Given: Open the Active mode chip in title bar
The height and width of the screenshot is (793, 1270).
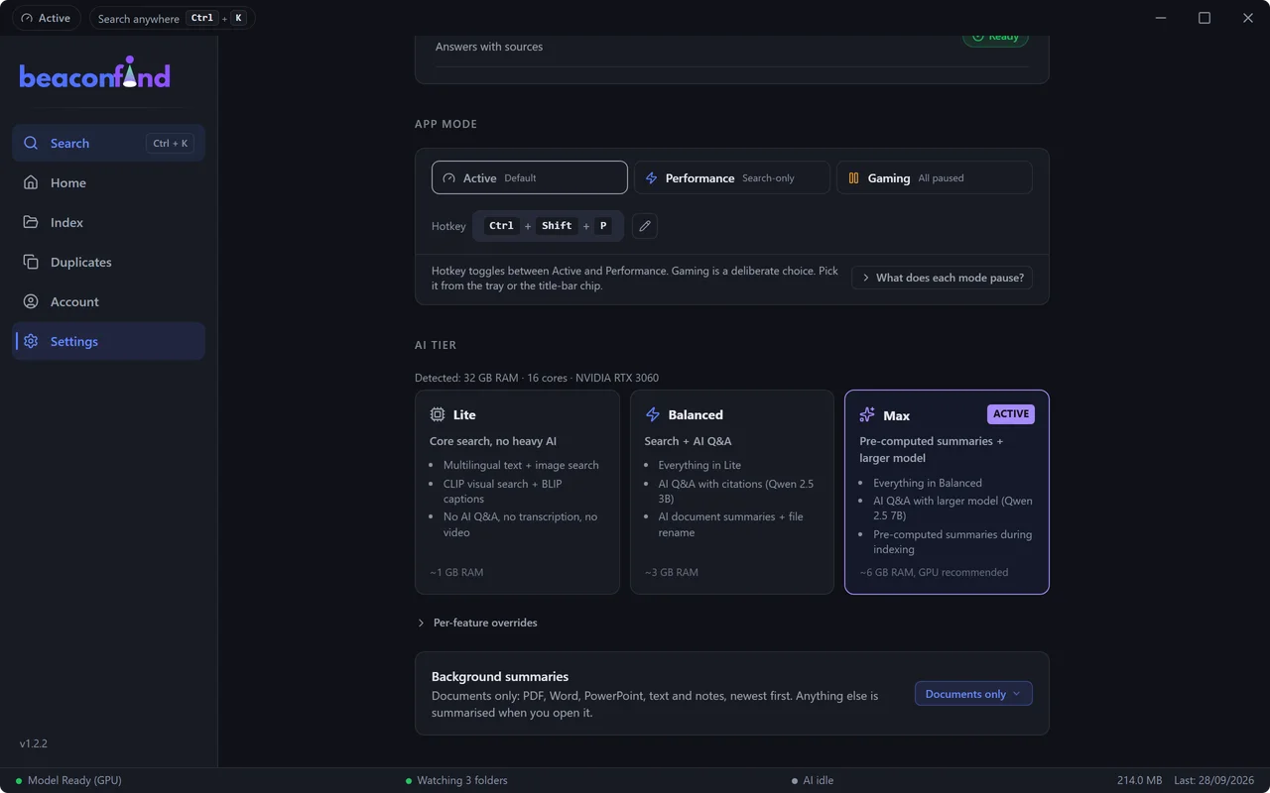Looking at the screenshot, I should click(x=47, y=18).
